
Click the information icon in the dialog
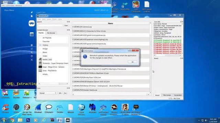pyautogui.click(x=85, y=56)
